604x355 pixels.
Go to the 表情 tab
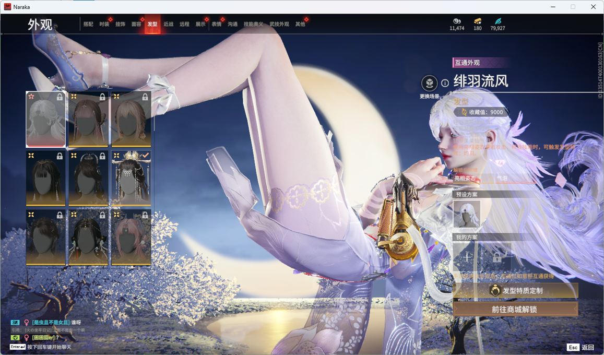coord(216,25)
